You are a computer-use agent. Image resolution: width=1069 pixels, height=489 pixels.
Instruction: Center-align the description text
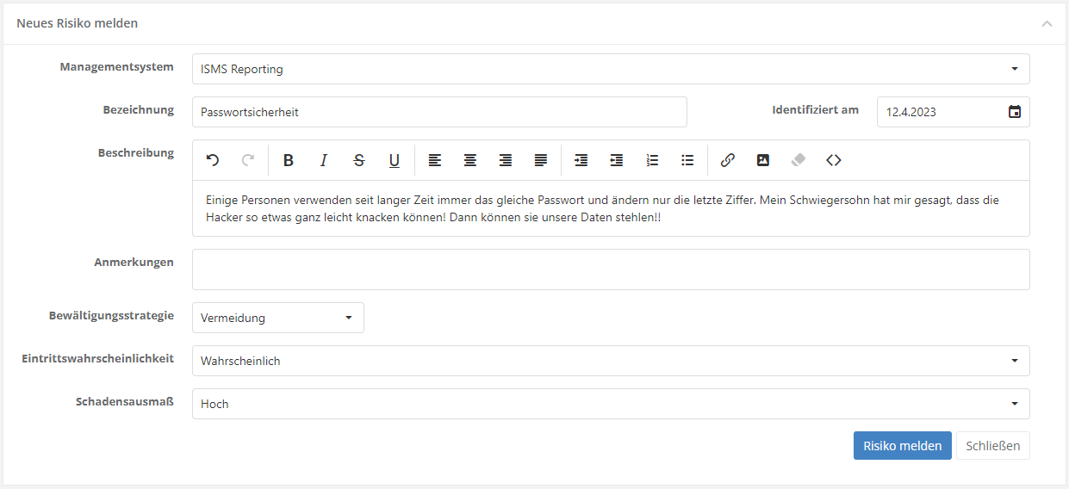470,160
